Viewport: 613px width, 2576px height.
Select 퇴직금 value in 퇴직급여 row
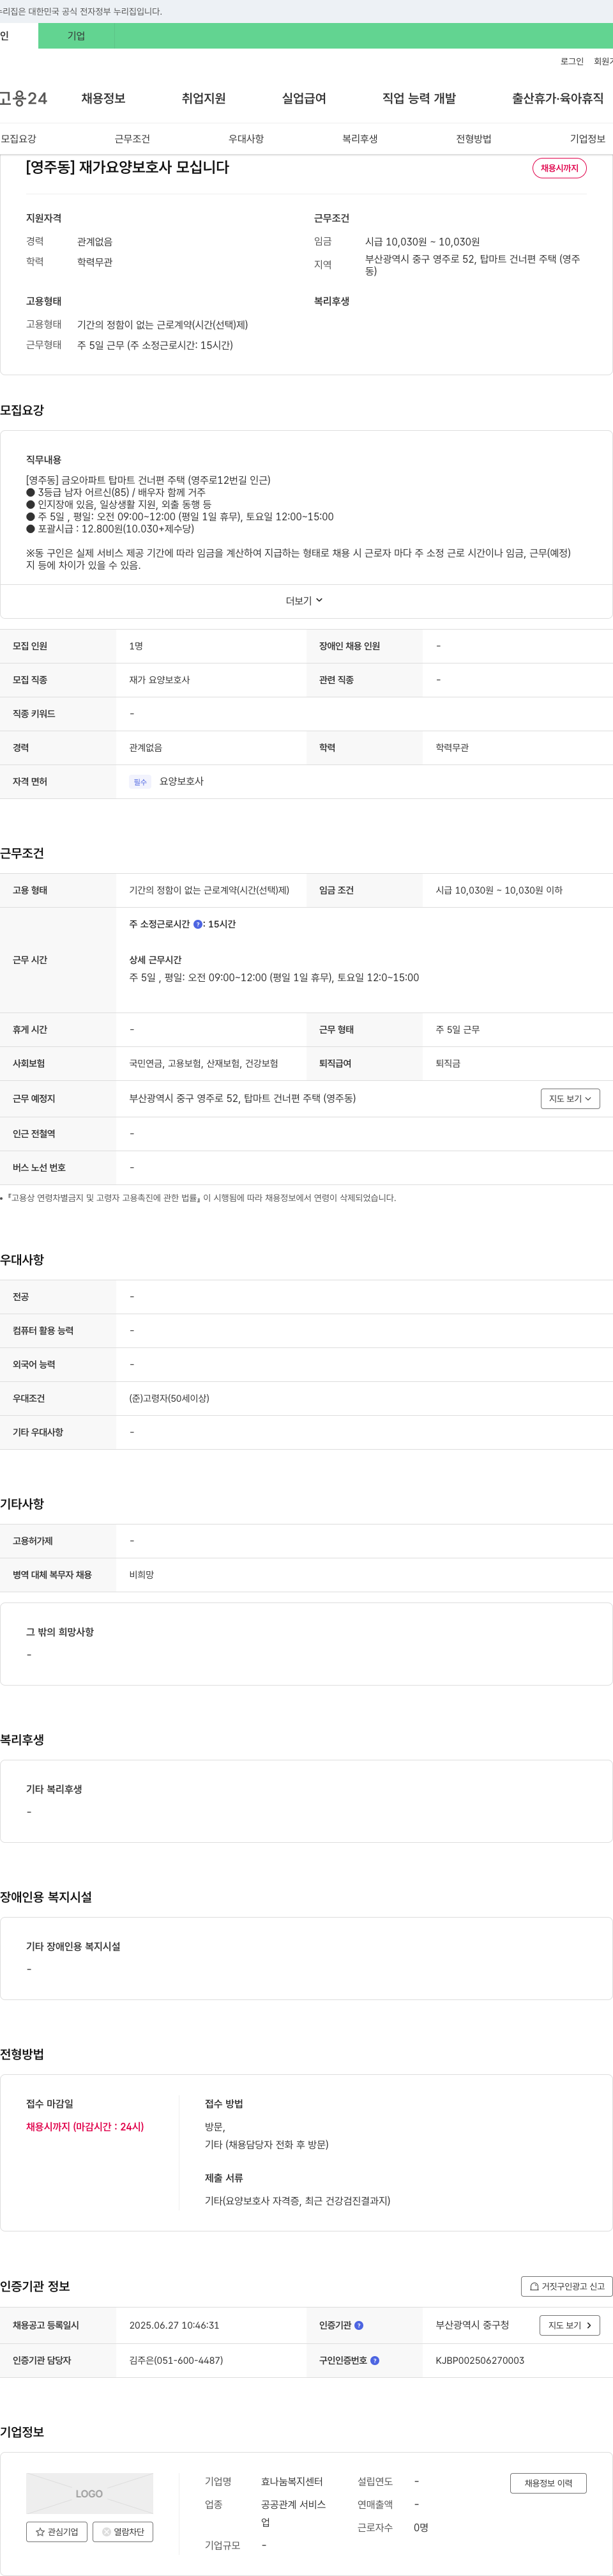(x=447, y=1063)
